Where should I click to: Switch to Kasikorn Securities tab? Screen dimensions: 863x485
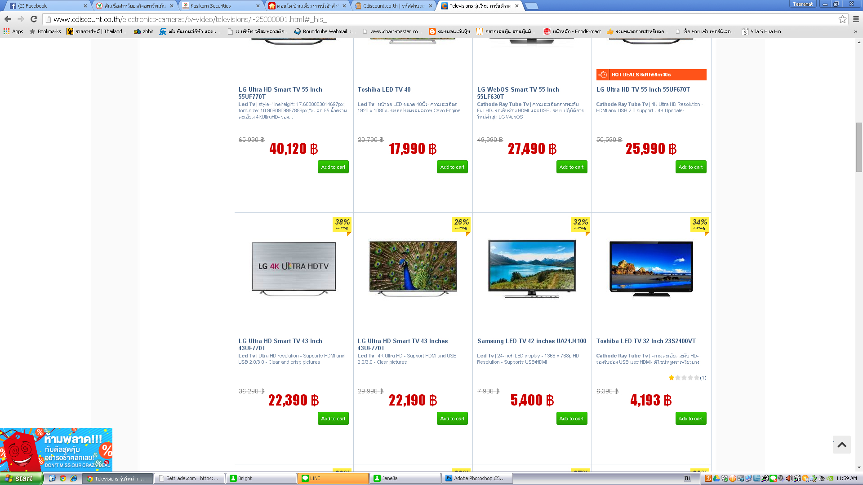220,6
